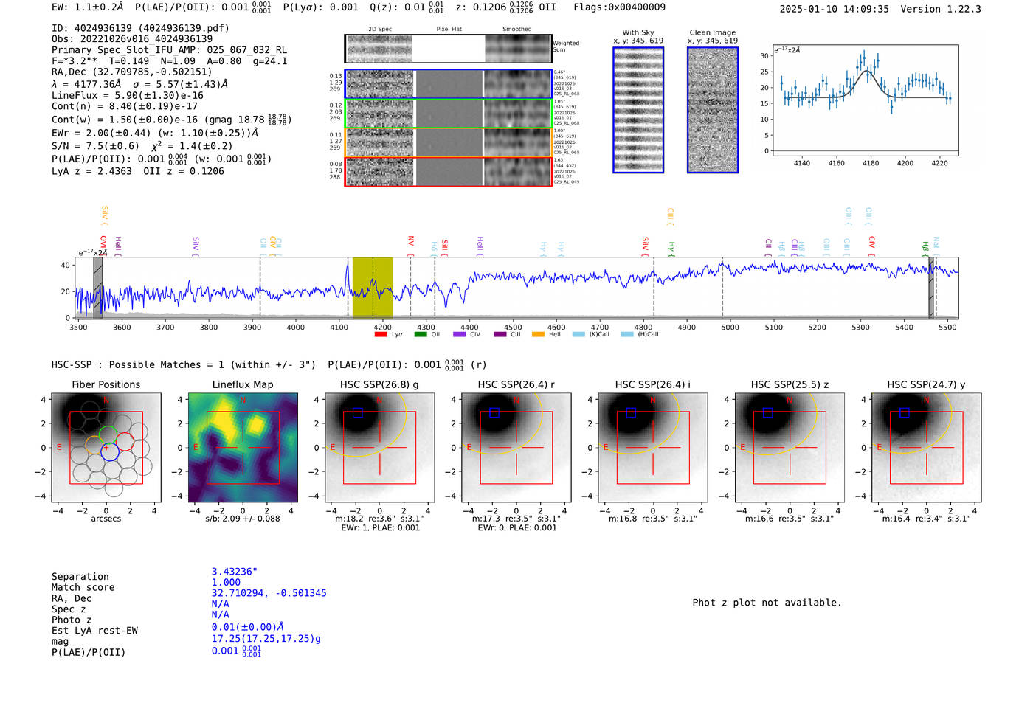This screenshot has height=703, width=1033.
Task: Click the green Hβ line label near 5450
Action: coord(925,248)
